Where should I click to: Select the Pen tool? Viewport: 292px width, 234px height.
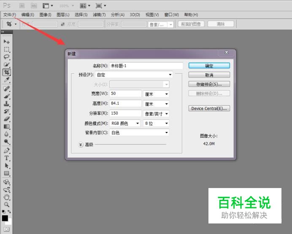[x=6, y=150]
